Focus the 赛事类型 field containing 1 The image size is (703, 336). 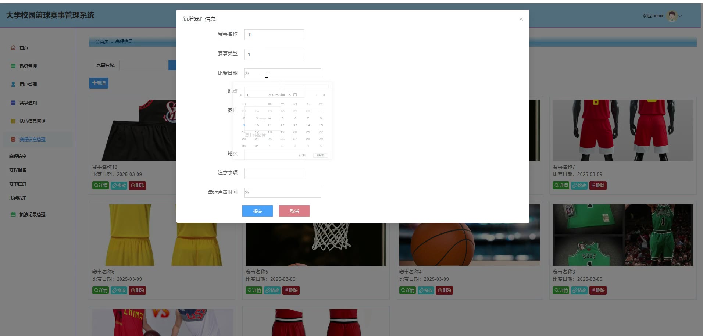[x=274, y=54]
